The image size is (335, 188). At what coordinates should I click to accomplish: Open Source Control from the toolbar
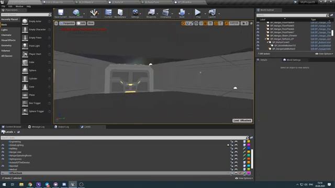(x=76, y=13)
